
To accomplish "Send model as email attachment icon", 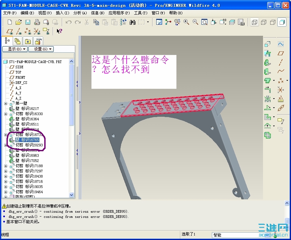I will click(x=46, y=22).
